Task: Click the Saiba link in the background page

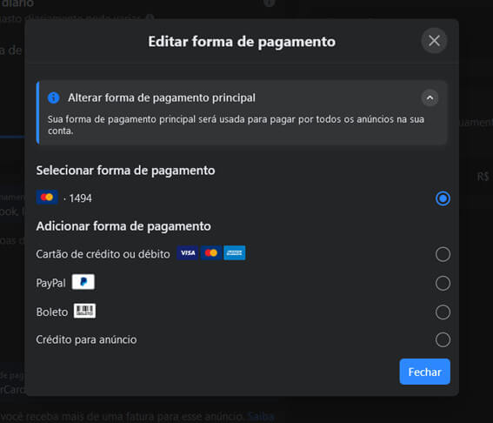Action: (x=261, y=416)
